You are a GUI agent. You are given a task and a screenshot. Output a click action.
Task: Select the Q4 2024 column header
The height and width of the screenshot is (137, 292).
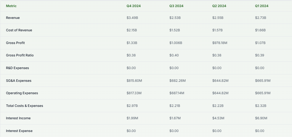(134, 6)
